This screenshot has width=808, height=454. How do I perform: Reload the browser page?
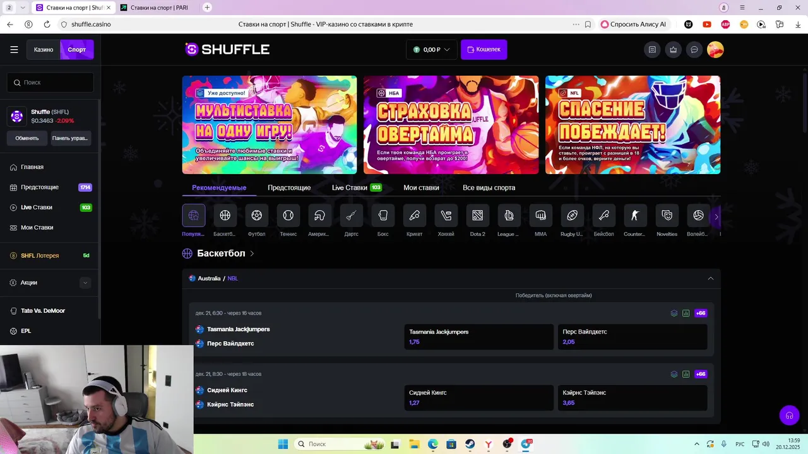47,25
